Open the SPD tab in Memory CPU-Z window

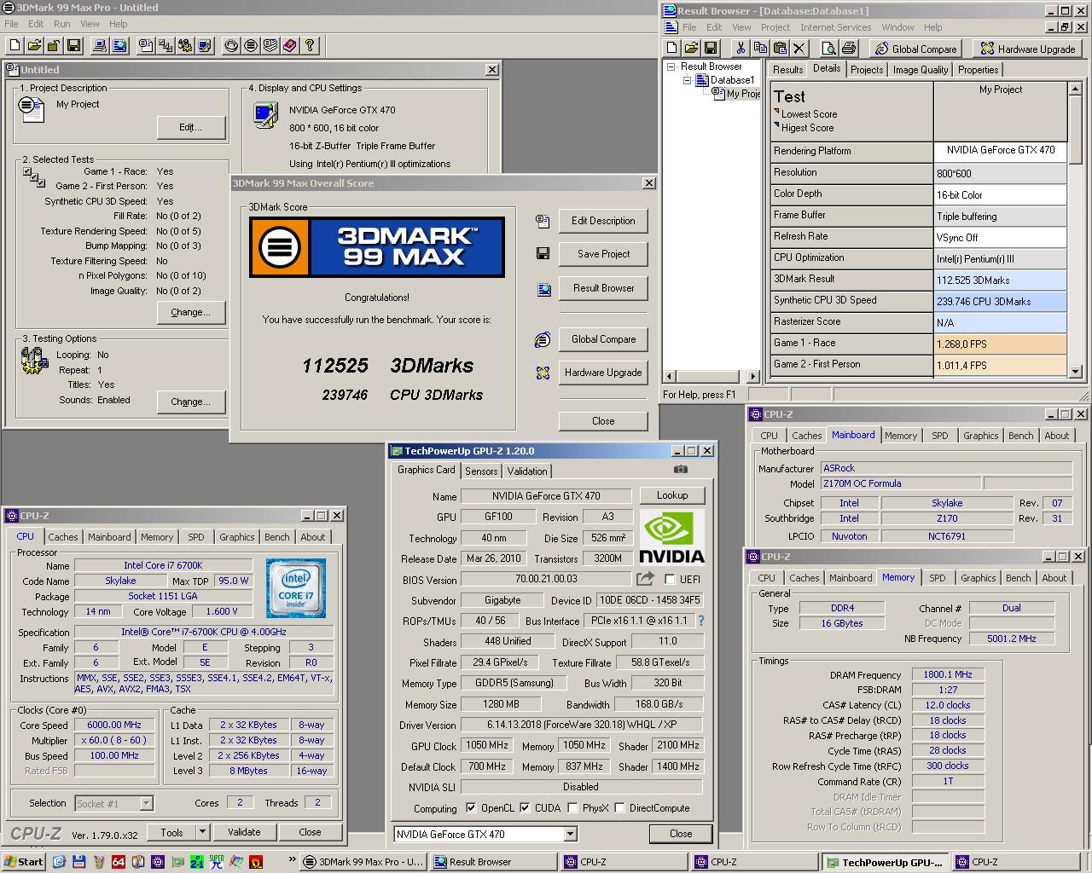[x=937, y=578]
